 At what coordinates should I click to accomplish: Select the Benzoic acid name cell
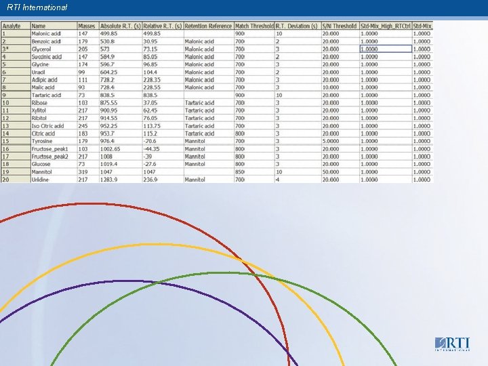(x=54, y=41)
